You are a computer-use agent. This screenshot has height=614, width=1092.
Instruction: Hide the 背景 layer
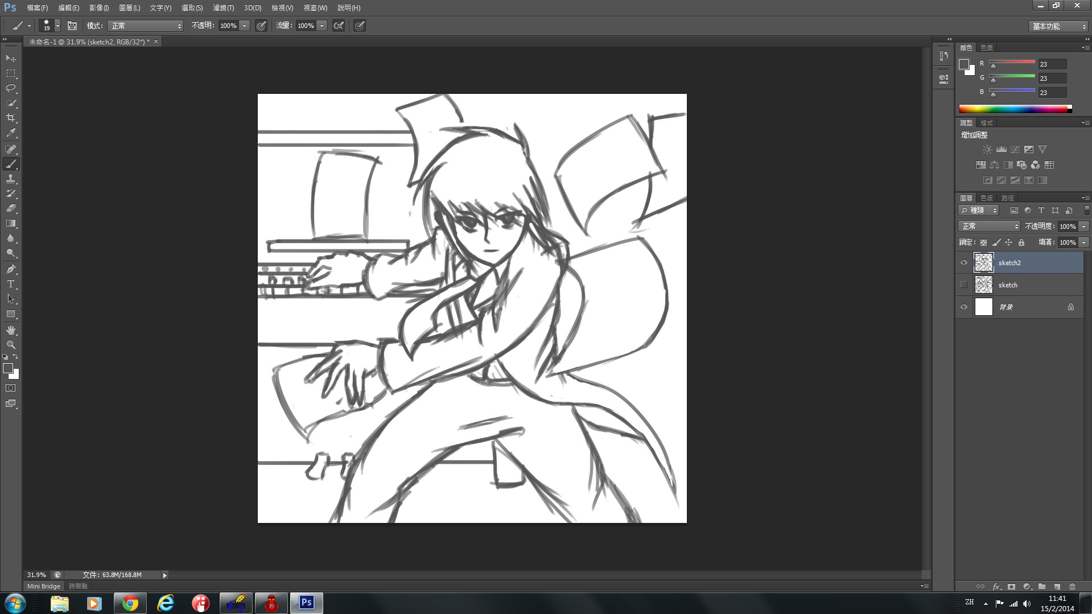[964, 307]
